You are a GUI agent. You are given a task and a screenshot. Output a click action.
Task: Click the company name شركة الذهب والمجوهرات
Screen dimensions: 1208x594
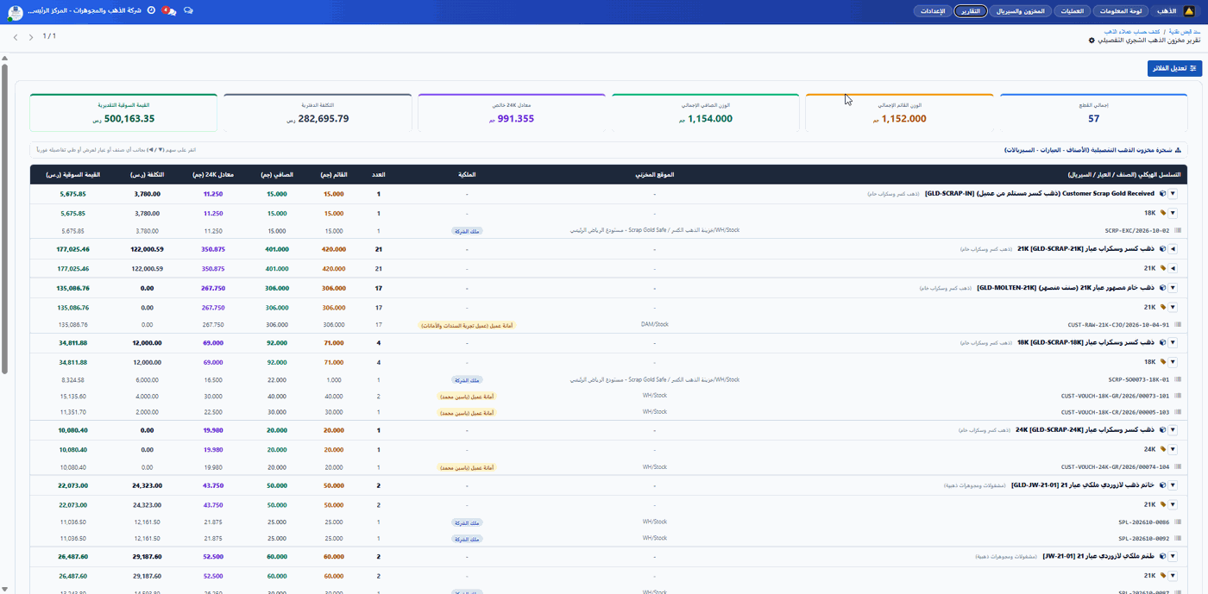[85, 10]
